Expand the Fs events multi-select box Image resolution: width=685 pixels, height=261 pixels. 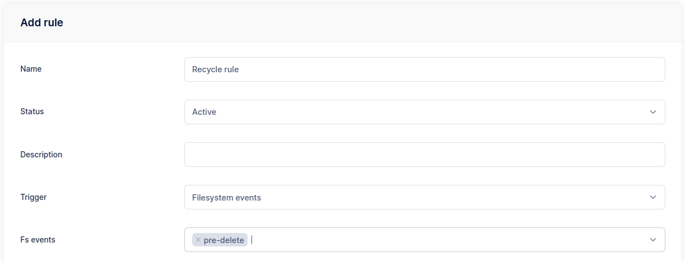tap(448, 240)
